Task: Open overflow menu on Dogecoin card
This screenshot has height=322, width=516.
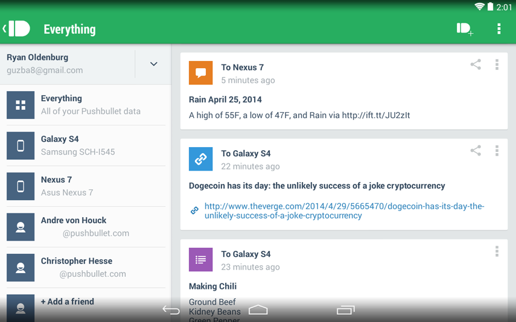Action: tap(497, 151)
